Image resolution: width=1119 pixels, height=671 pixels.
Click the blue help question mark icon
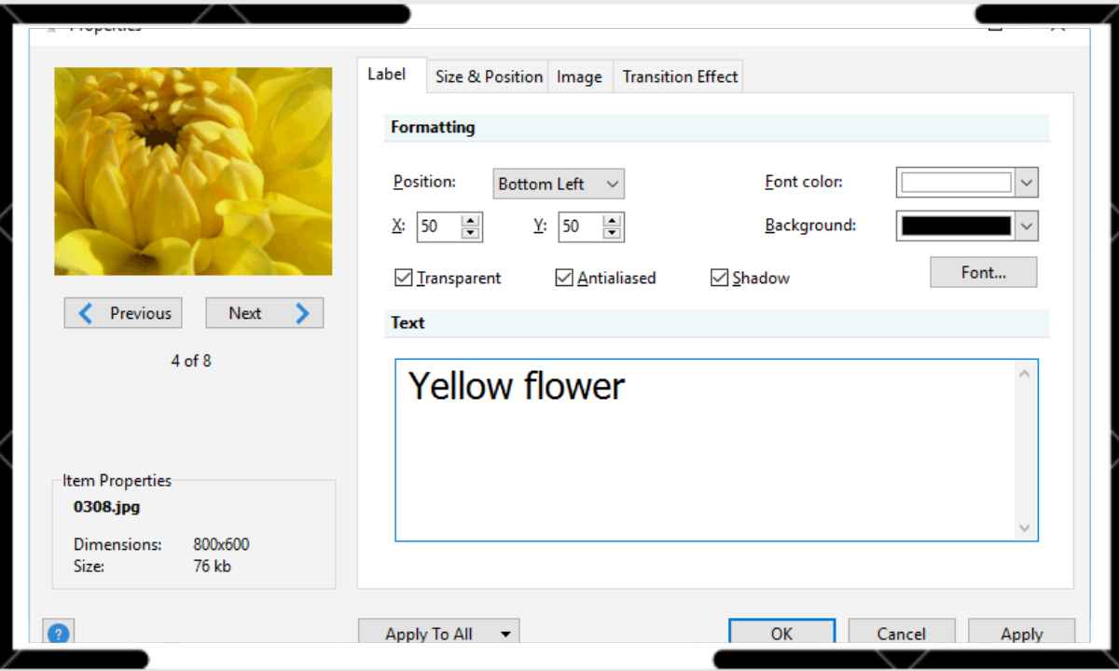pyautogui.click(x=58, y=634)
